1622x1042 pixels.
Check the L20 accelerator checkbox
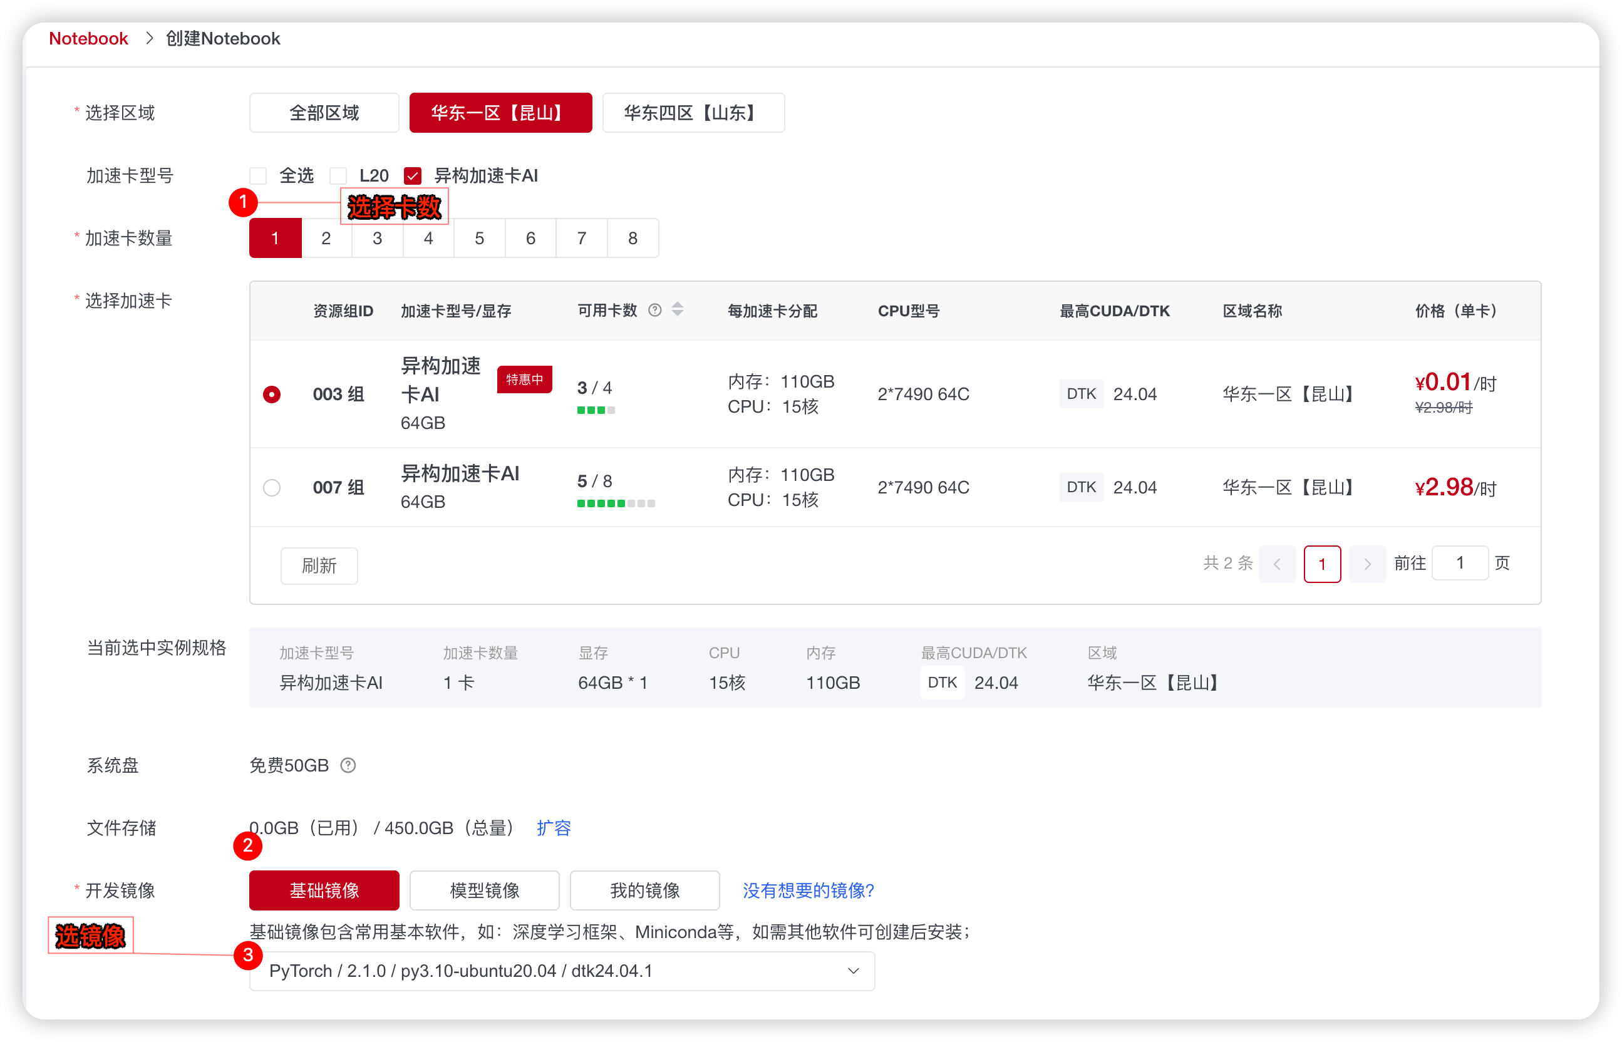pos(338,176)
